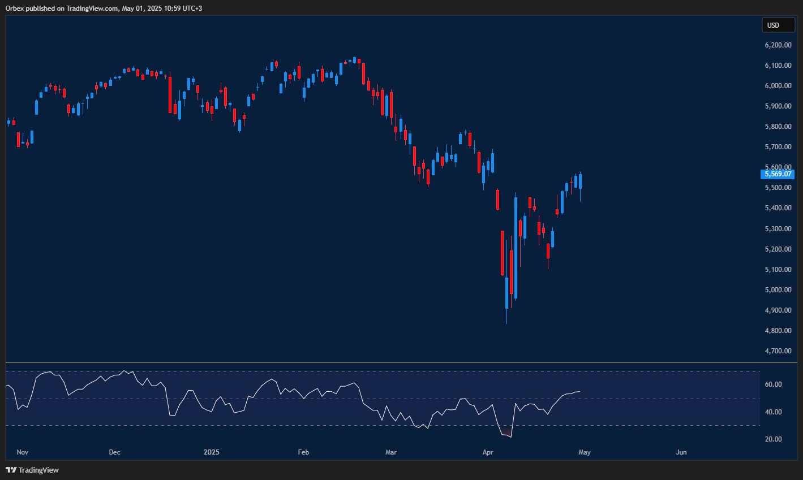Open the USD currency selector

point(778,25)
